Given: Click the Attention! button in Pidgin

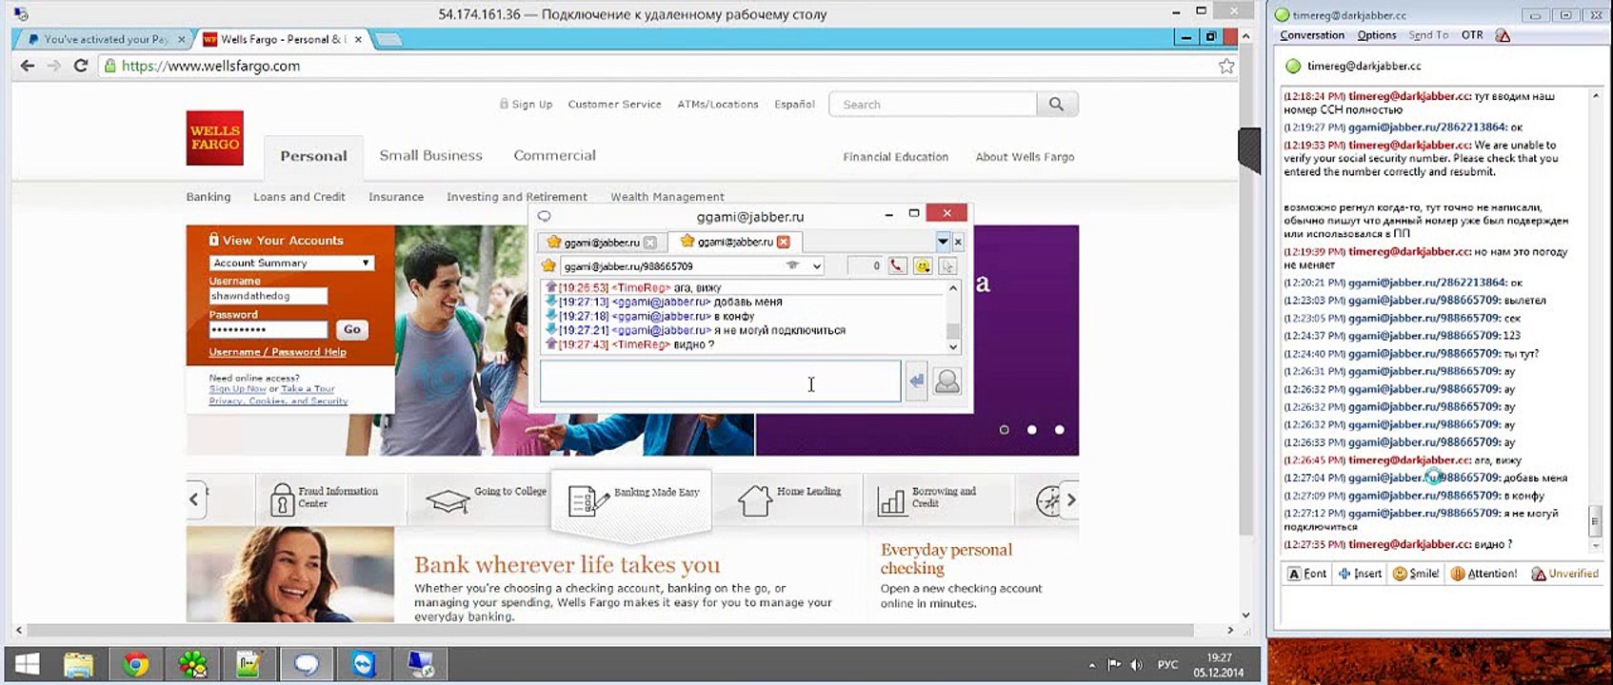Looking at the screenshot, I should (x=1484, y=574).
